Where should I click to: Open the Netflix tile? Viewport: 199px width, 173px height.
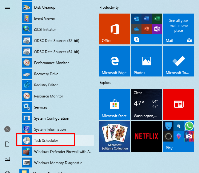click(x=147, y=136)
